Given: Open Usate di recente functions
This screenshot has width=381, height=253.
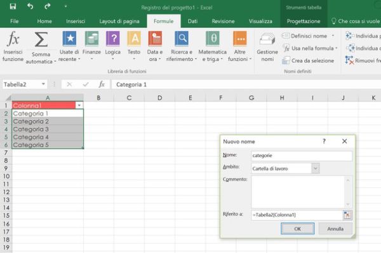Looking at the screenshot, I should [x=69, y=46].
